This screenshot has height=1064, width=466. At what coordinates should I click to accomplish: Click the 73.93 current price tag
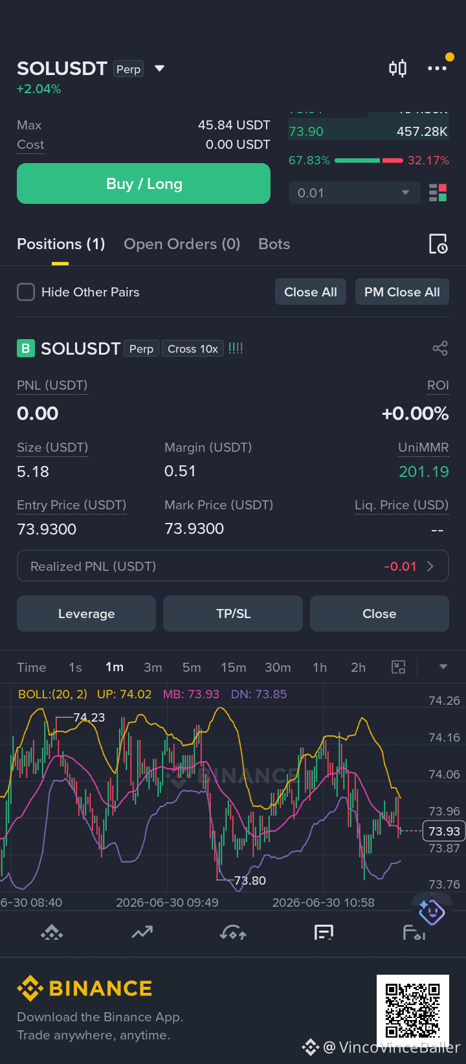(444, 831)
